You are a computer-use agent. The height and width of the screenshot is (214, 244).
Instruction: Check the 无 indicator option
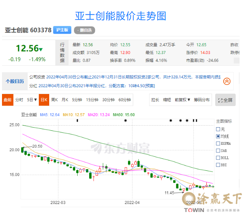point(218,129)
